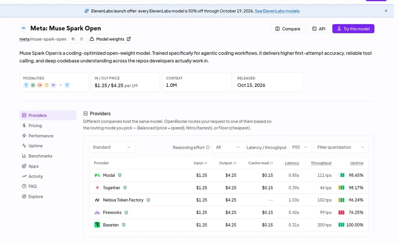Click the verified shield beside Nebius Token Factory

point(149,200)
